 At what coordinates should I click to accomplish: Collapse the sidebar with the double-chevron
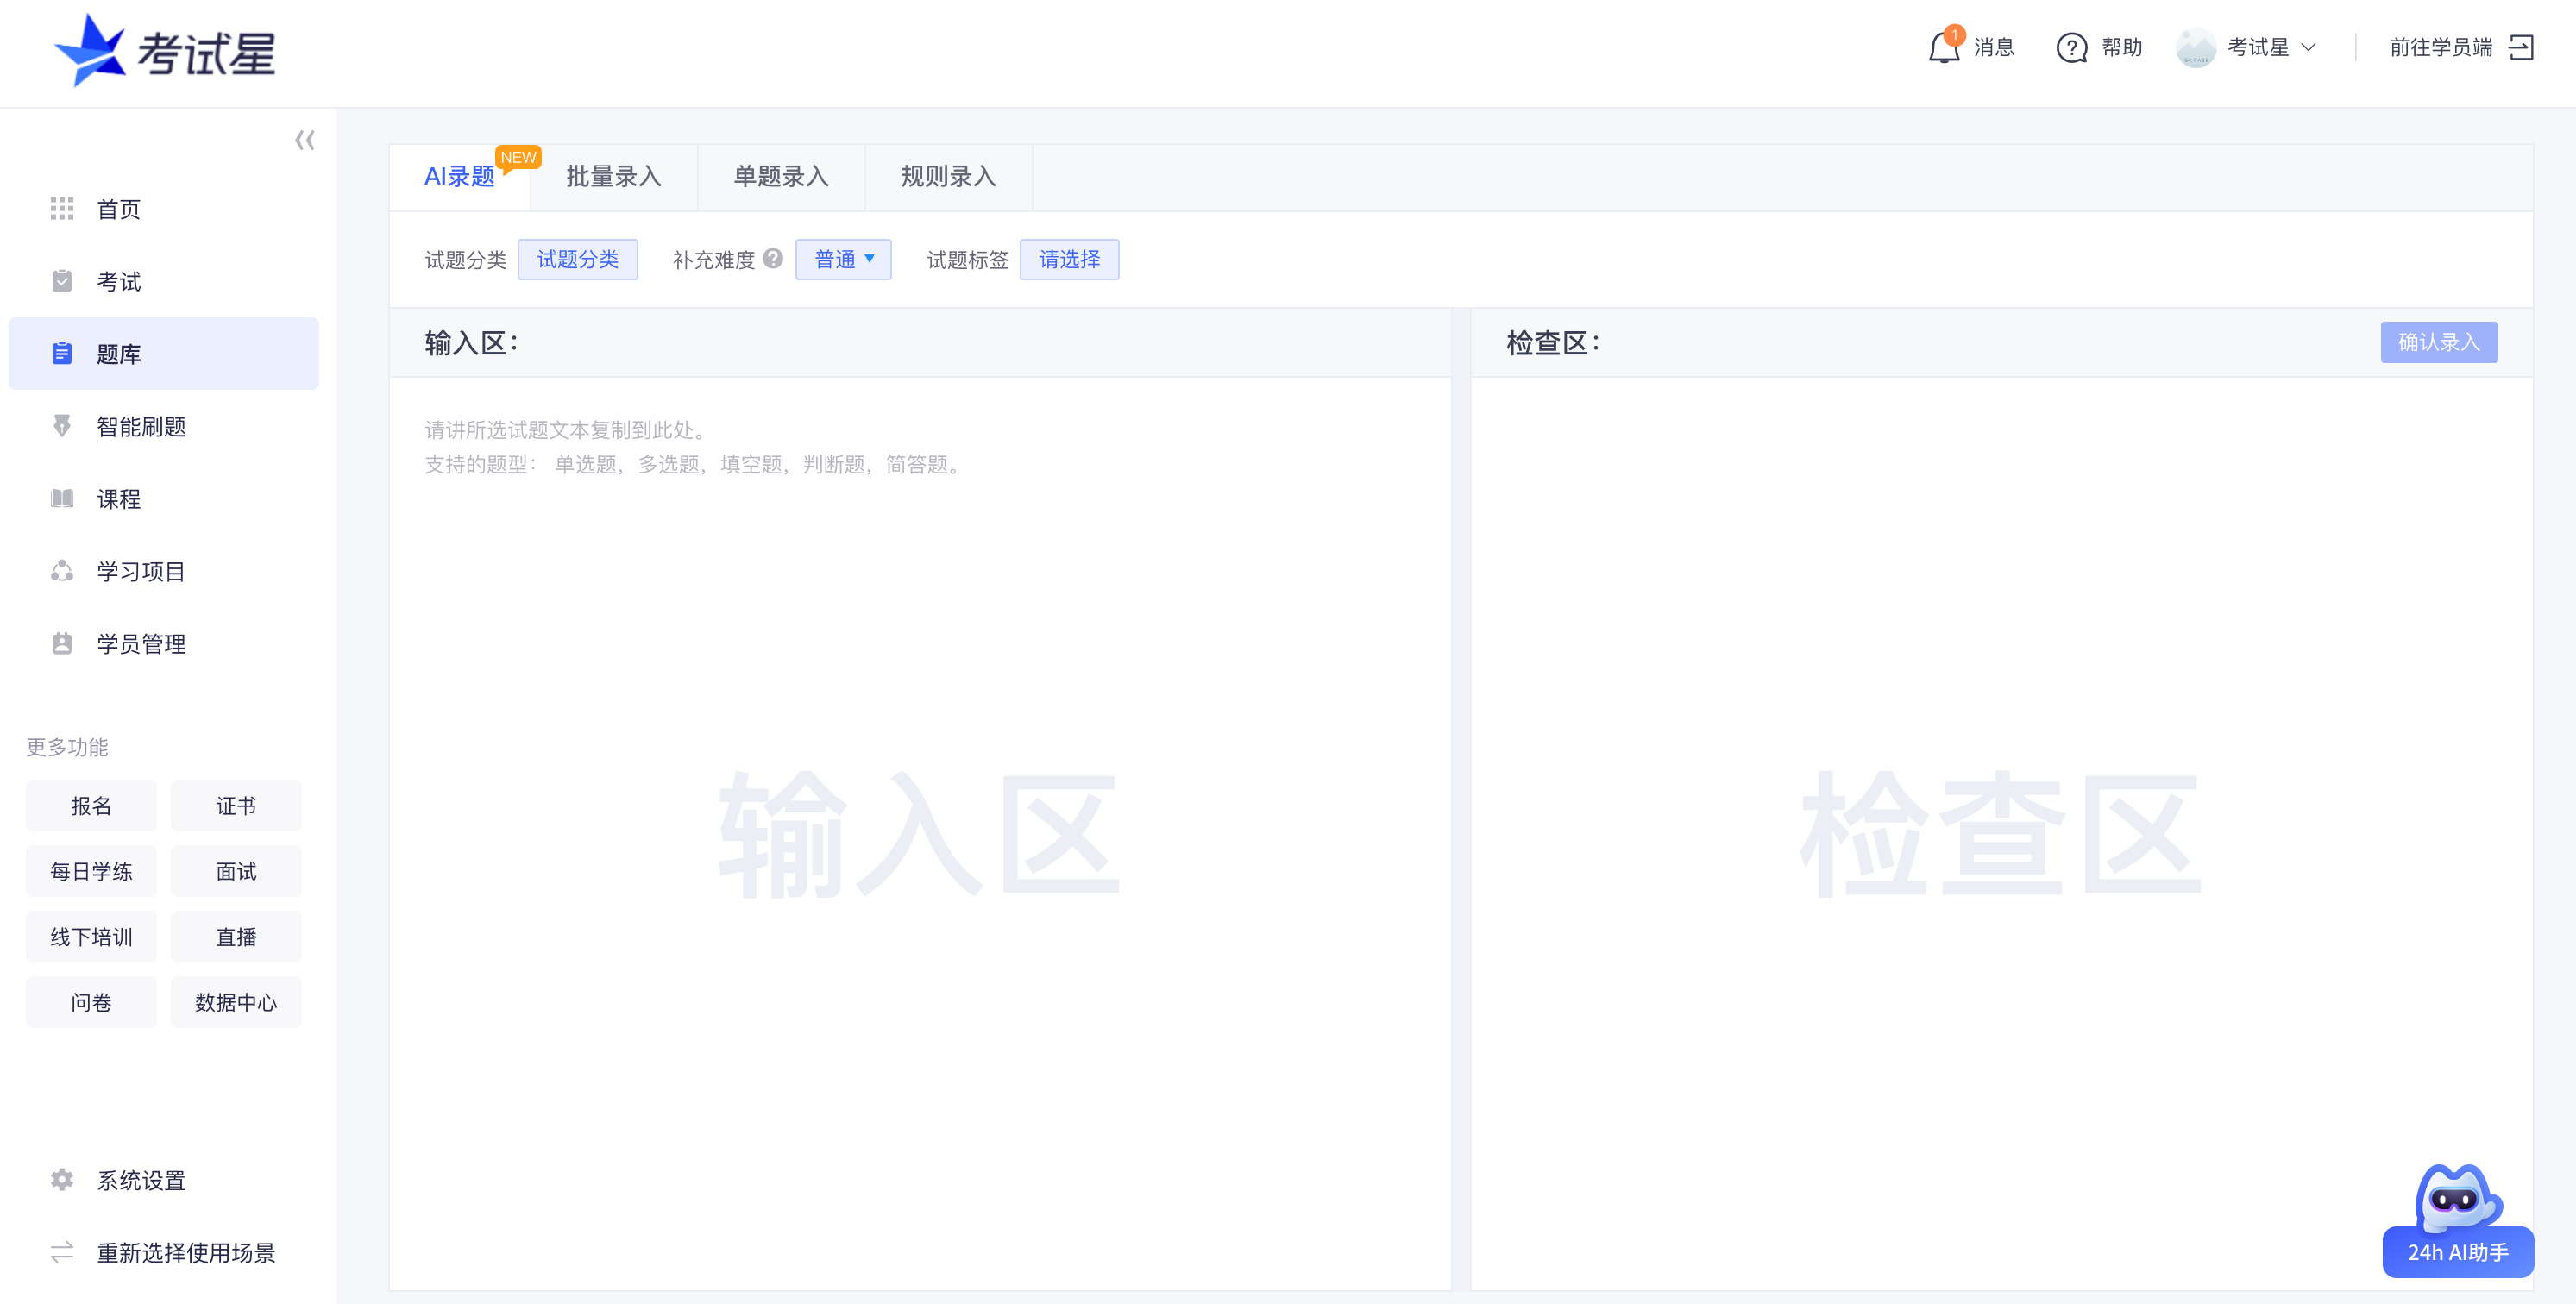point(306,140)
